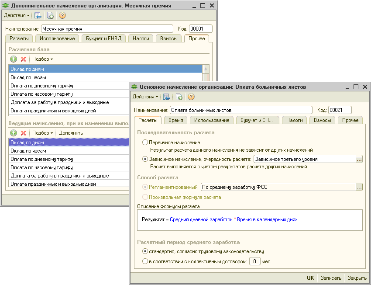Viewport: 371px width, 285px height.
Task: Open Подбор dropdown under Ведущие начисления
Action: coord(43,133)
